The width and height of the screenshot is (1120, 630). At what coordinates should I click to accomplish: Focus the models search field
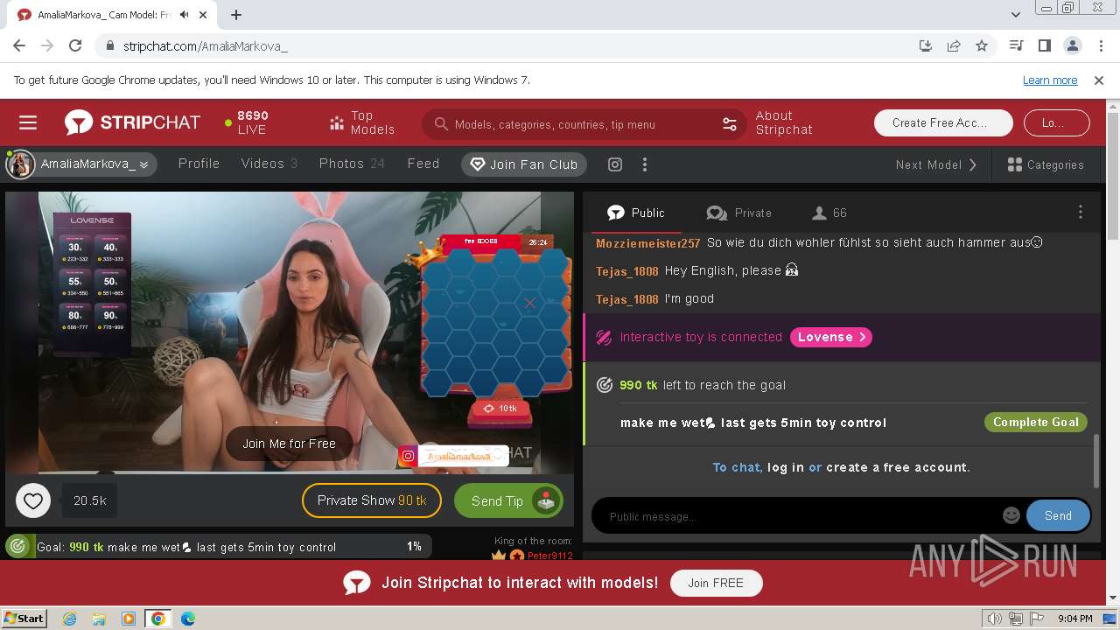[582, 124]
